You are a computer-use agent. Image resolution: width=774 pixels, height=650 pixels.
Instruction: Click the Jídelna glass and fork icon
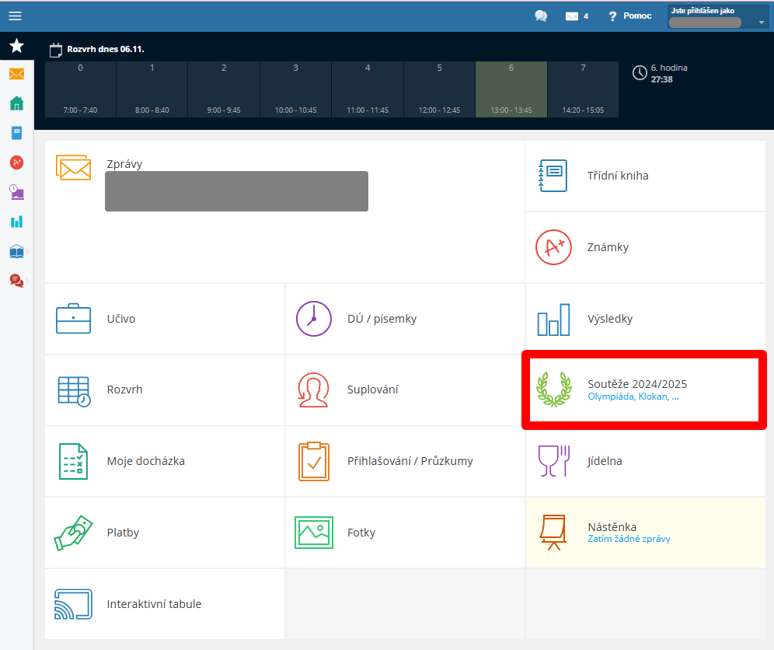[x=554, y=461]
